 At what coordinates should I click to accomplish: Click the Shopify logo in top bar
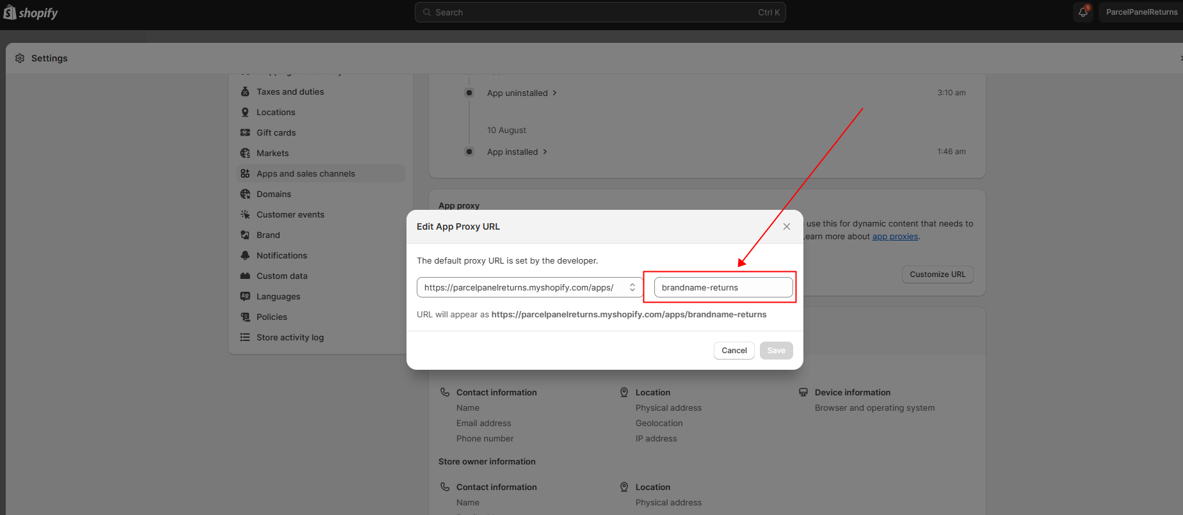[31, 13]
